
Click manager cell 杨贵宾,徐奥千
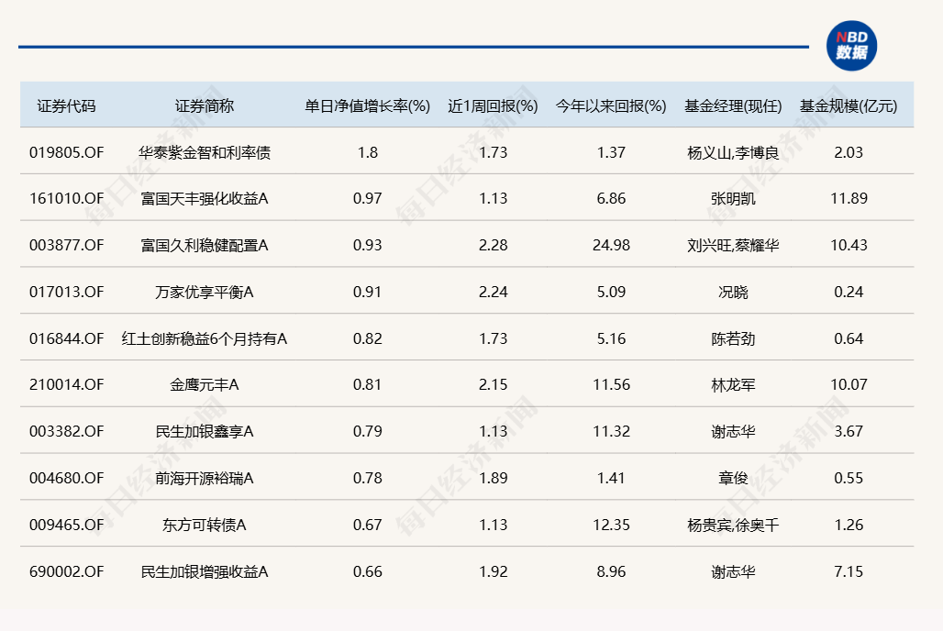(x=733, y=526)
